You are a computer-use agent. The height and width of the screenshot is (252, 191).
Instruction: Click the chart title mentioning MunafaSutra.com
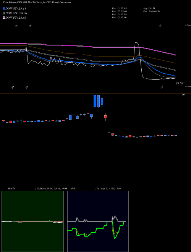point(37,2)
